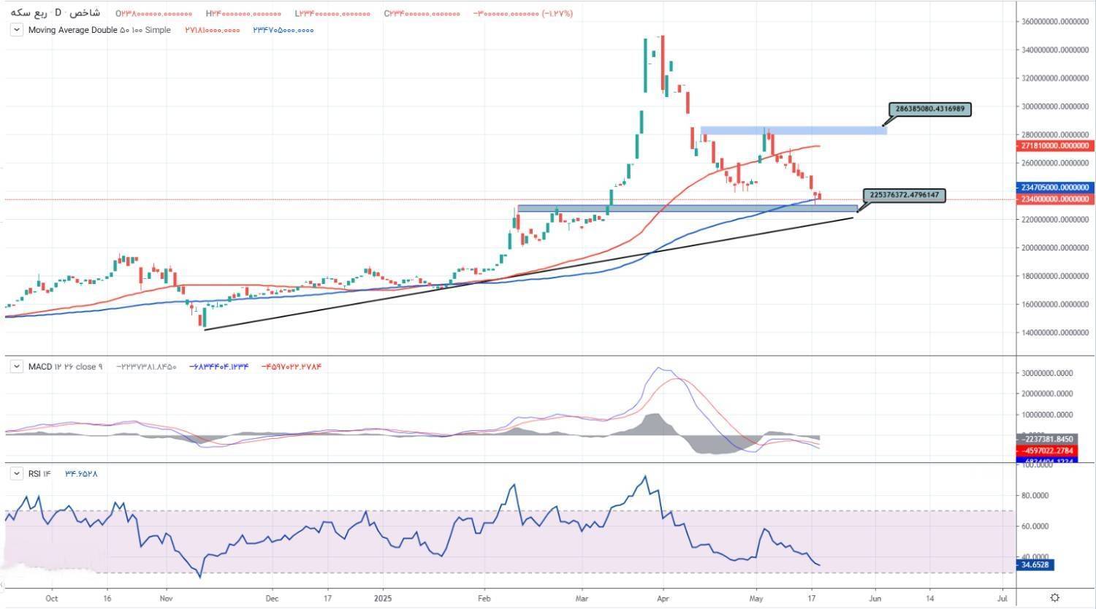Viewport: 1096px width, 609px height.
Task: Select the lower blue support zone rectangle
Action: tap(687, 209)
